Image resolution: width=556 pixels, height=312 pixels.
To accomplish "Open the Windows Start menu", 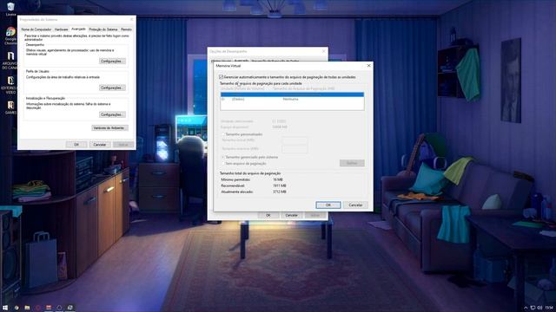I will tap(5, 308).
